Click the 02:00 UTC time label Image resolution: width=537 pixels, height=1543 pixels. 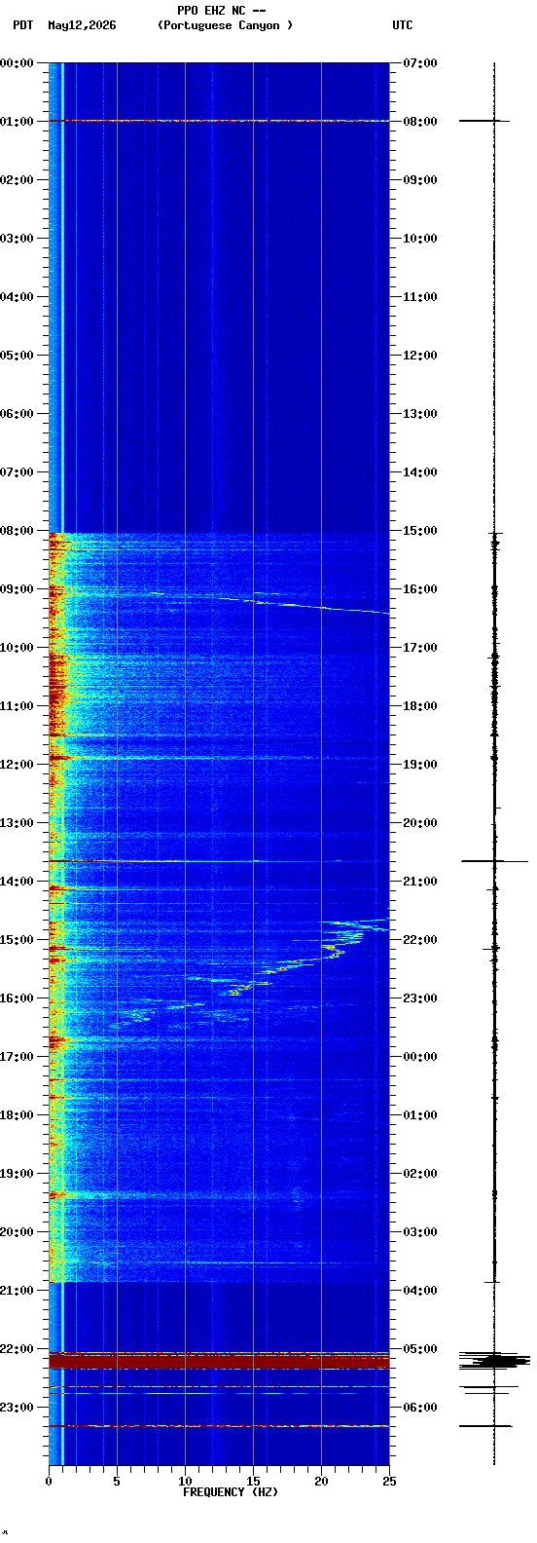click(x=420, y=1174)
